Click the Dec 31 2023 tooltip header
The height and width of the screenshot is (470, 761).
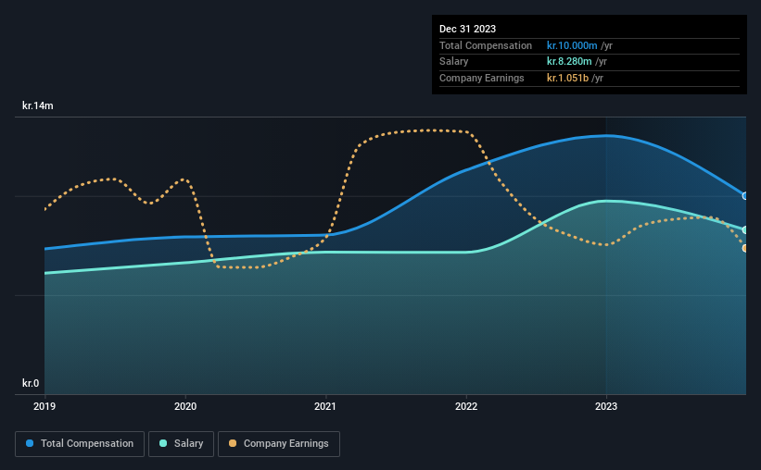[x=467, y=29]
